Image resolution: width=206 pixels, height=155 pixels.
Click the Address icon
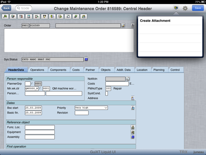[133, 98]
